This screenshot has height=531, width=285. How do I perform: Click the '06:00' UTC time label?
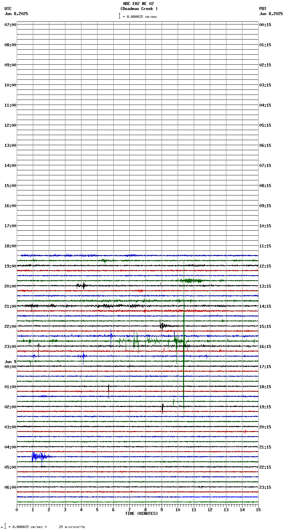click(10, 487)
